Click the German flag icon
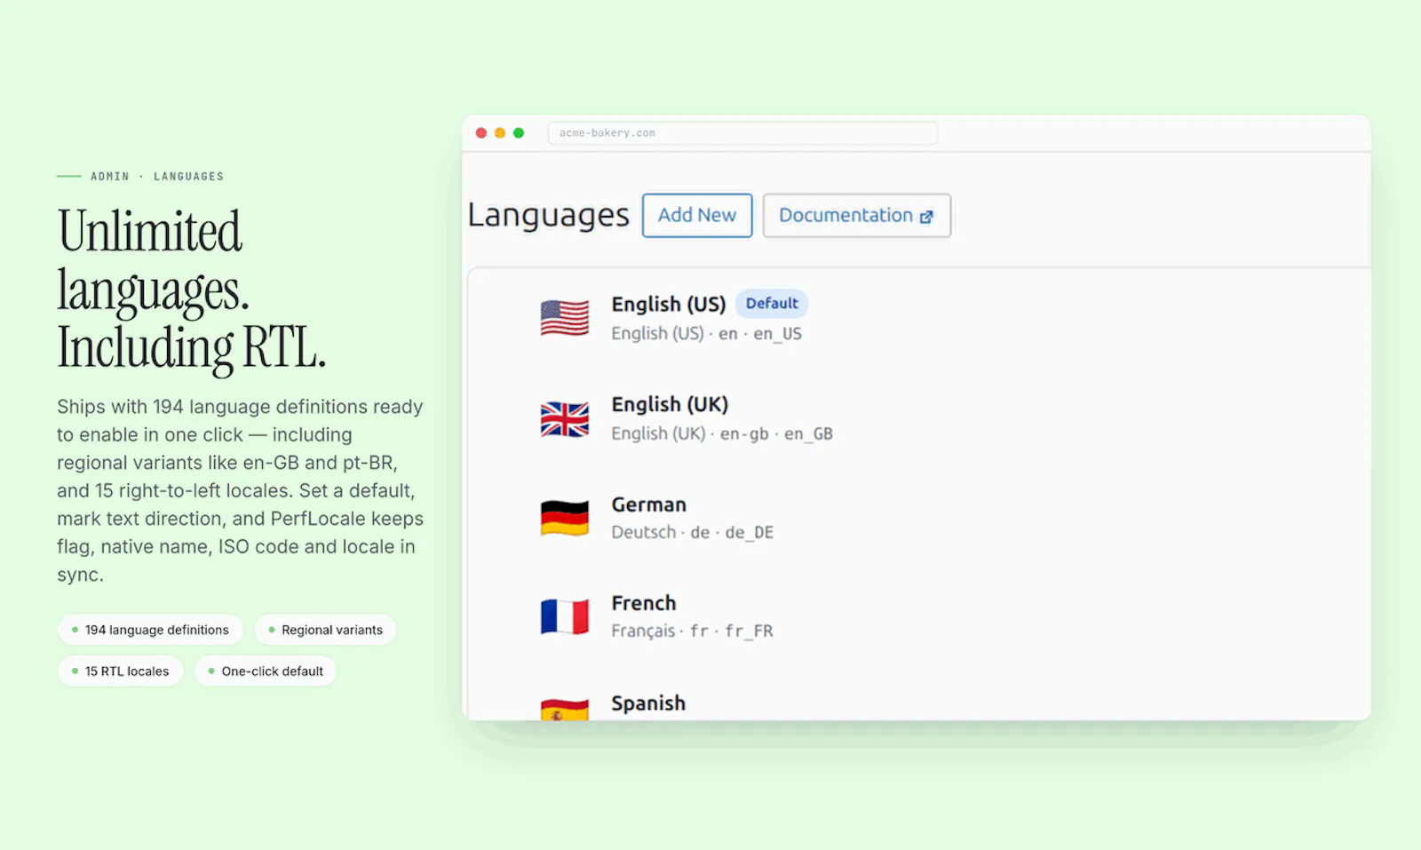This screenshot has height=850, width=1421. click(565, 518)
